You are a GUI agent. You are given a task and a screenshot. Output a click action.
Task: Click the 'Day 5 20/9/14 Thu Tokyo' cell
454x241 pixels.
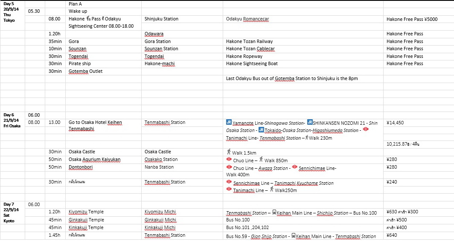pyautogui.click(x=11, y=12)
